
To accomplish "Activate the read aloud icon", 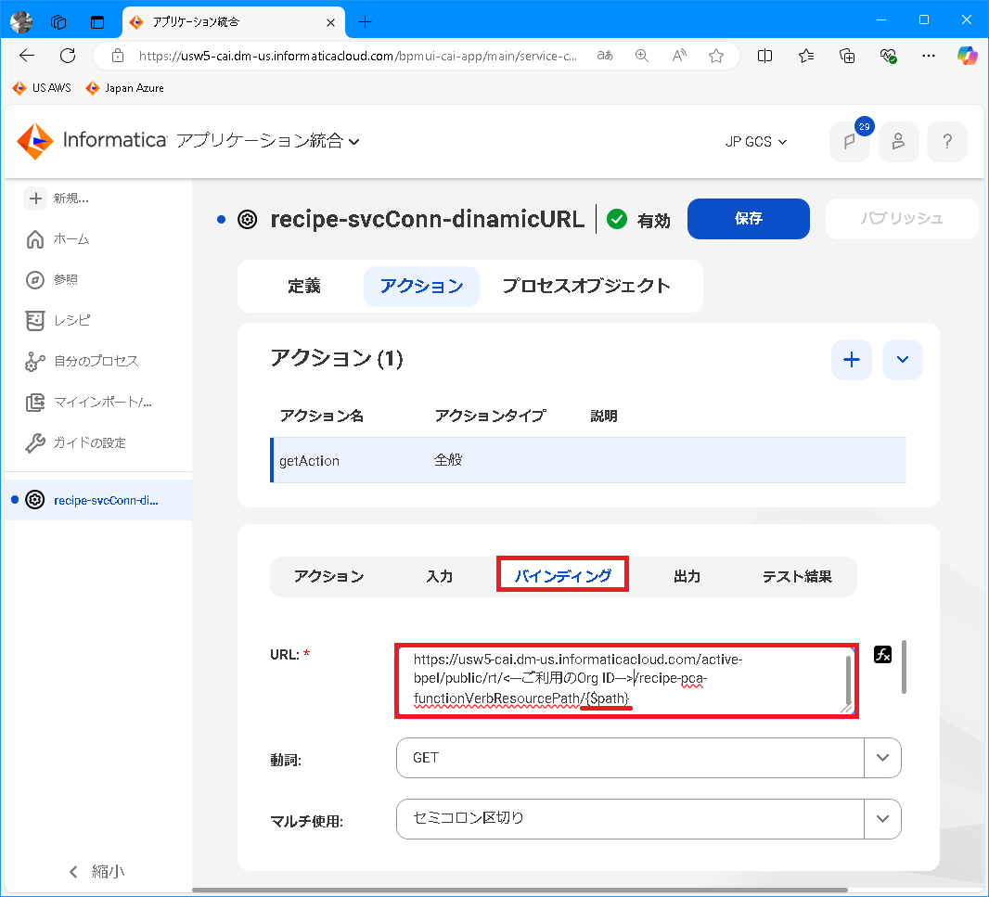I will click(679, 56).
